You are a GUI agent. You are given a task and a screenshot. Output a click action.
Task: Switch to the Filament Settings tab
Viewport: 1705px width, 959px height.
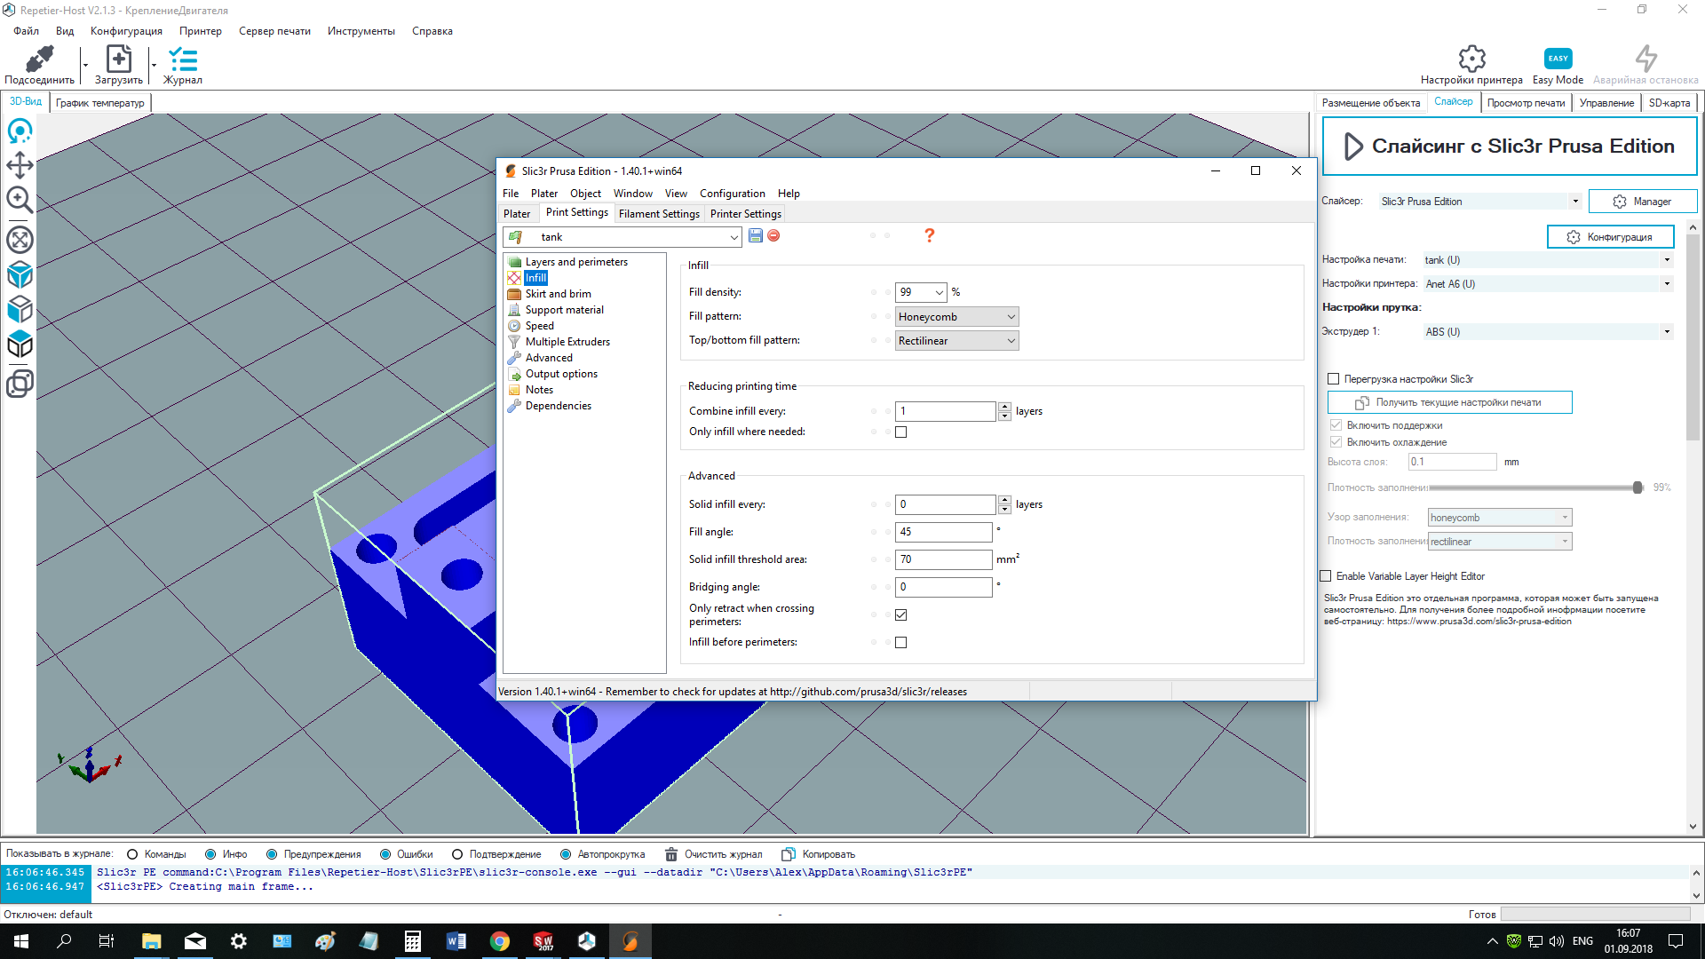click(659, 214)
